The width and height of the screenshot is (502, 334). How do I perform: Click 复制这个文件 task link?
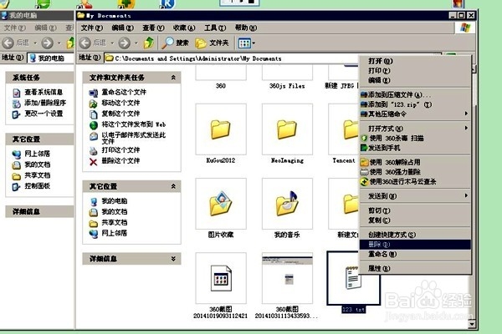tap(120, 114)
